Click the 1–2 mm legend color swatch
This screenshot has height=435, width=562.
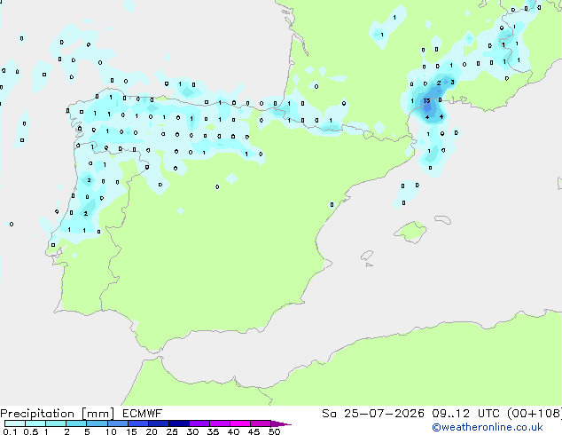coord(56,423)
